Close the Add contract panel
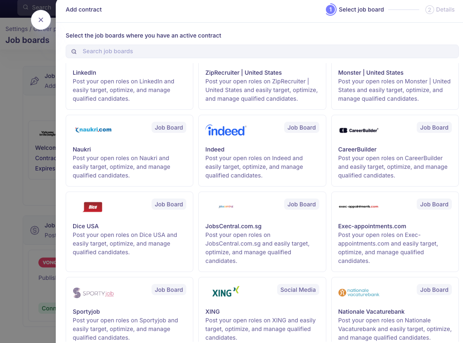This screenshot has width=463, height=343. pyautogui.click(x=40, y=20)
